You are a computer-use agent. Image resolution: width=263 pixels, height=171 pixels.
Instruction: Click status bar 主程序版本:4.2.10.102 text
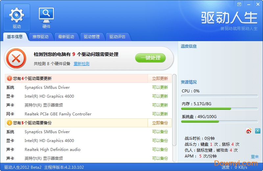(x=64, y=167)
